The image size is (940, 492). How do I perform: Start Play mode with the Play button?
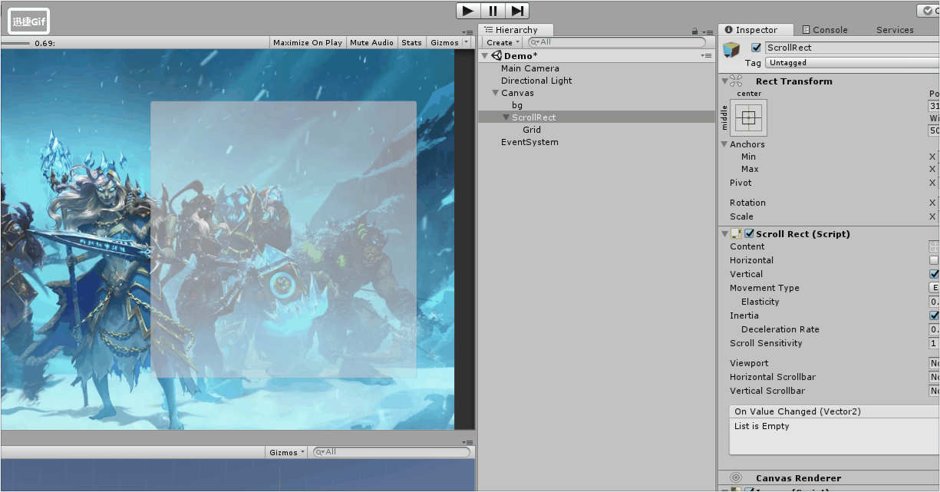click(468, 11)
